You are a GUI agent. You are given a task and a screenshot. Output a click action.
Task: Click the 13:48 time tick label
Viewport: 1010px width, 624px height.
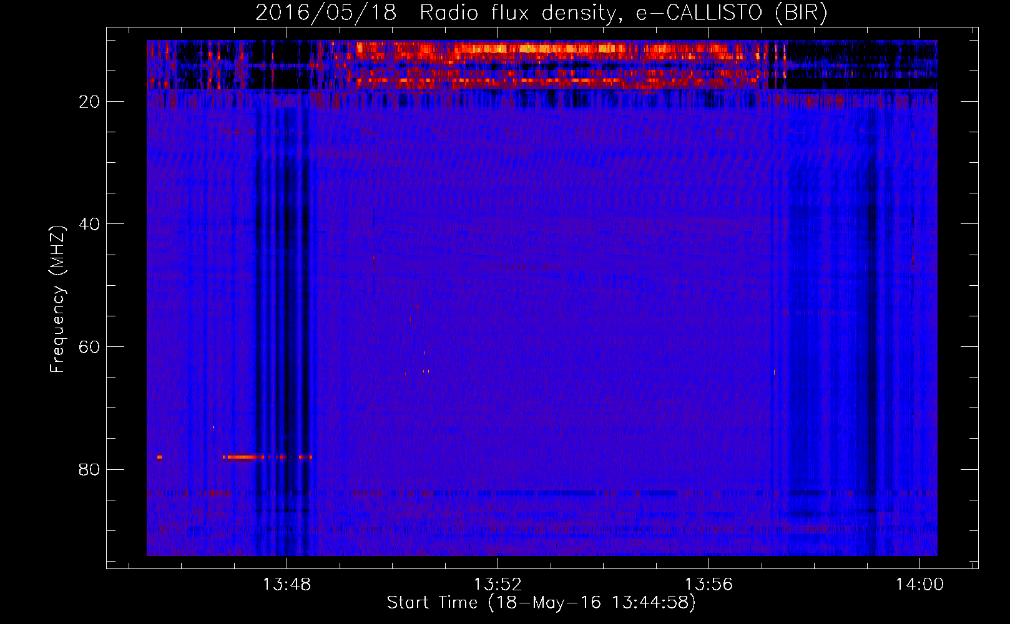coord(287,585)
